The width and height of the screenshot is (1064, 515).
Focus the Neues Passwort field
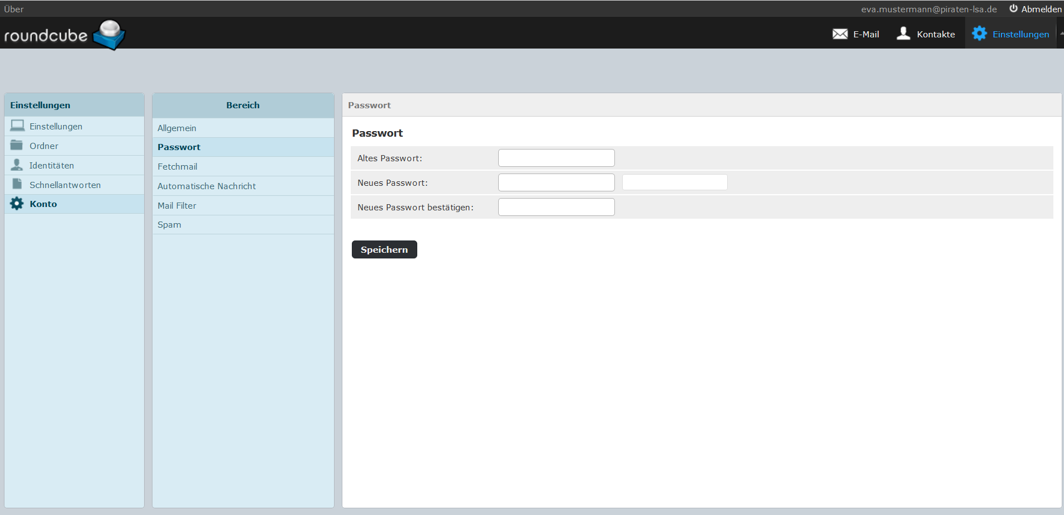[x=556, y=182]
